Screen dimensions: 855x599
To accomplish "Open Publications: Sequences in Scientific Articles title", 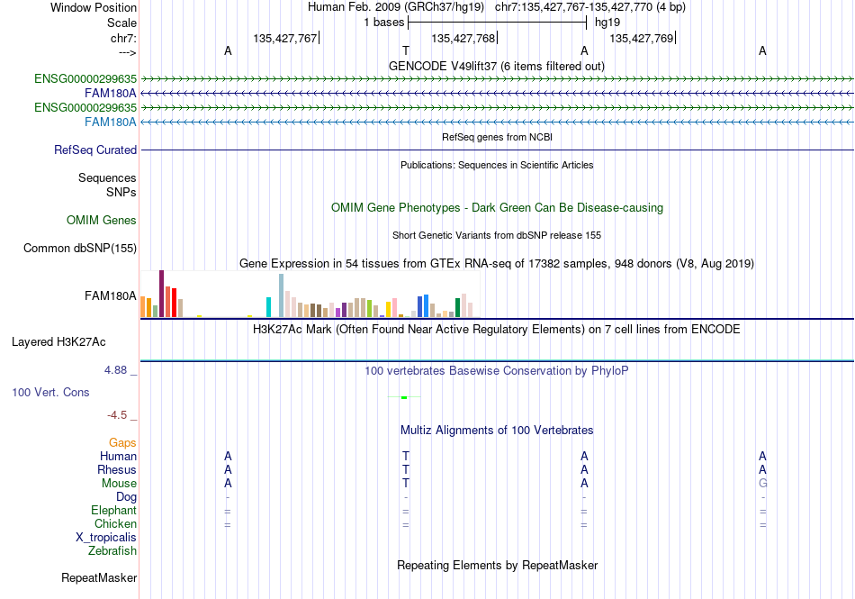I will [497, 165].
